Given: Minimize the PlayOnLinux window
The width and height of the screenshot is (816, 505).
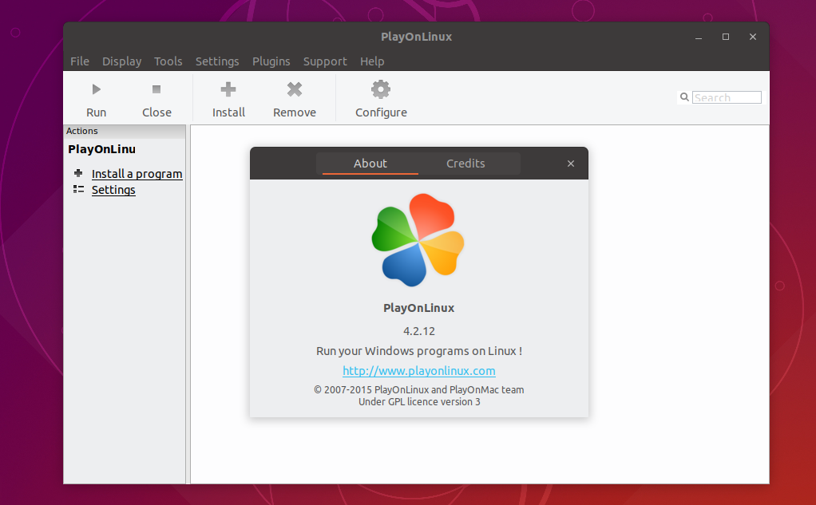Looking at the screenshot, I should (699, 37).
